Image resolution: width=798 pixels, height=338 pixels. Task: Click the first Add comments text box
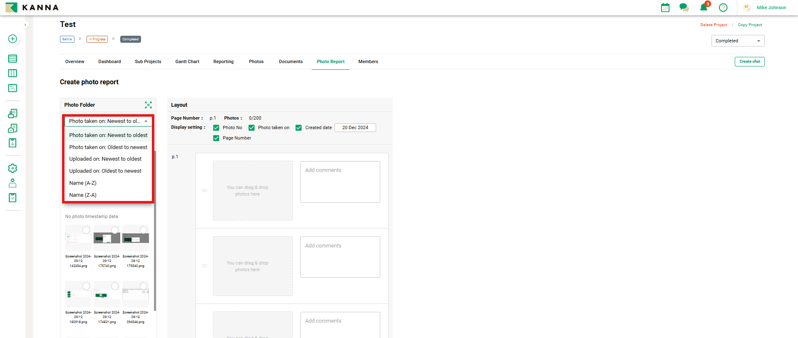[340, 182]
